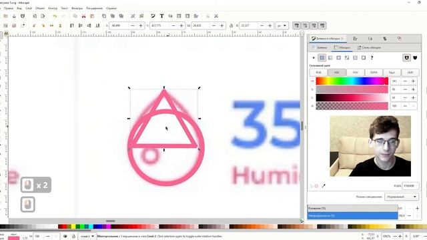427x240 pixels.
Task: Select the CMYK color mode button
Action: coord(374,73)
